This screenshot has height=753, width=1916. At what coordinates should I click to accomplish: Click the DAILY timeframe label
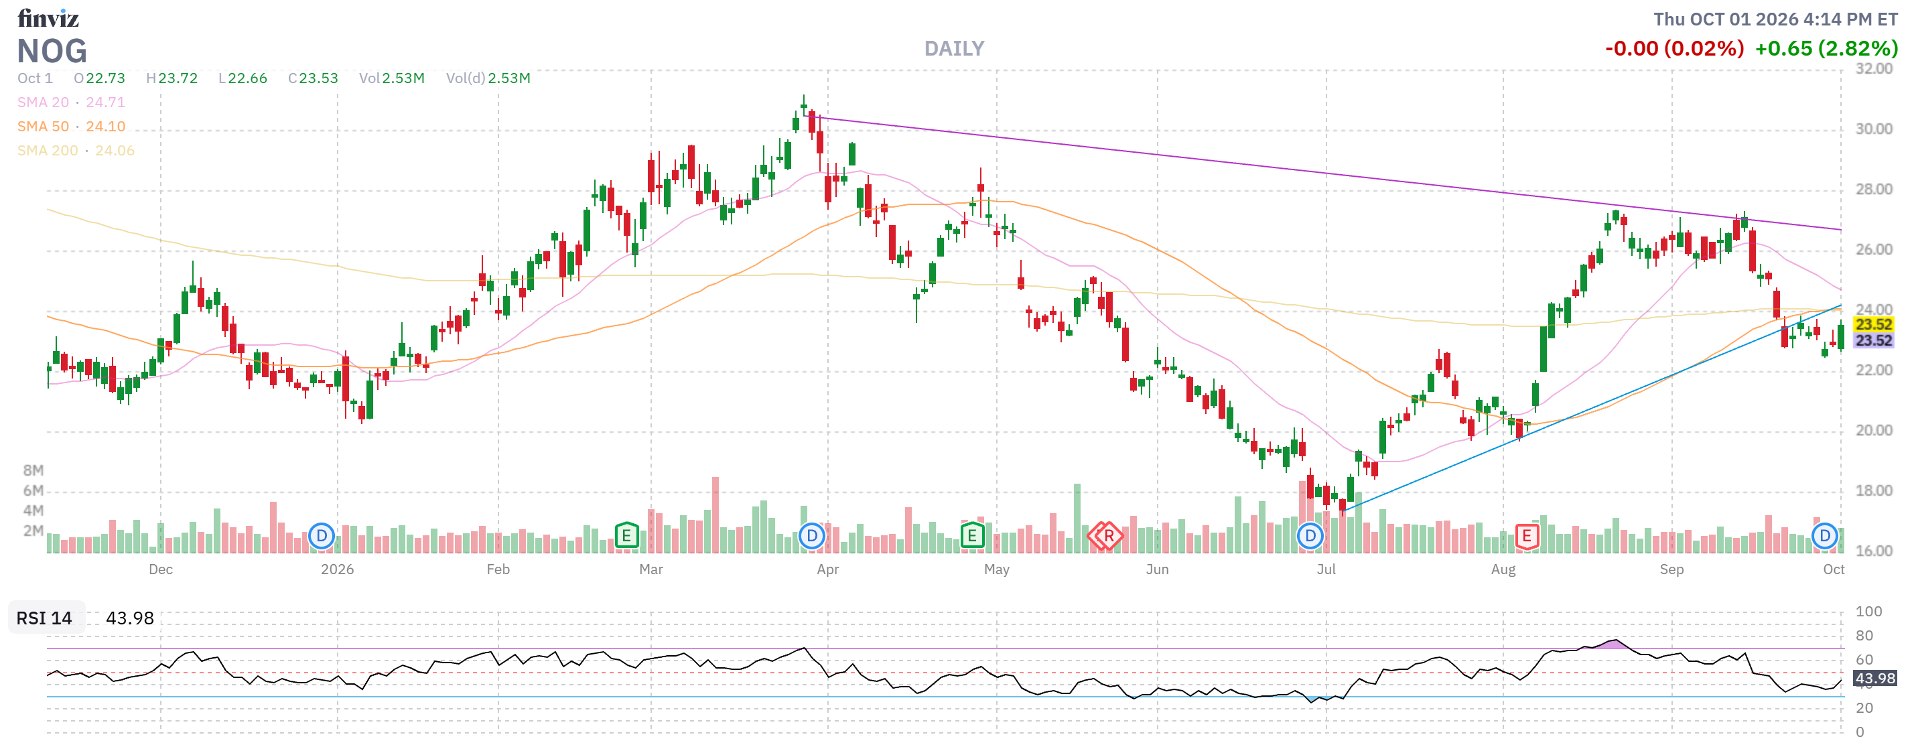point(954,49)
